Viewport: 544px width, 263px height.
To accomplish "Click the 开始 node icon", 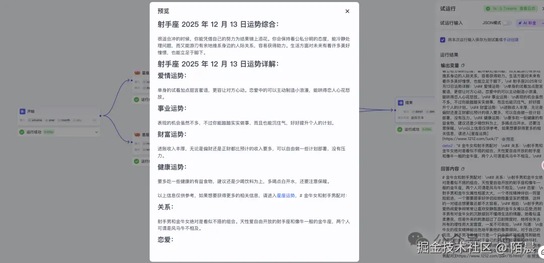I will pos(23,111).
